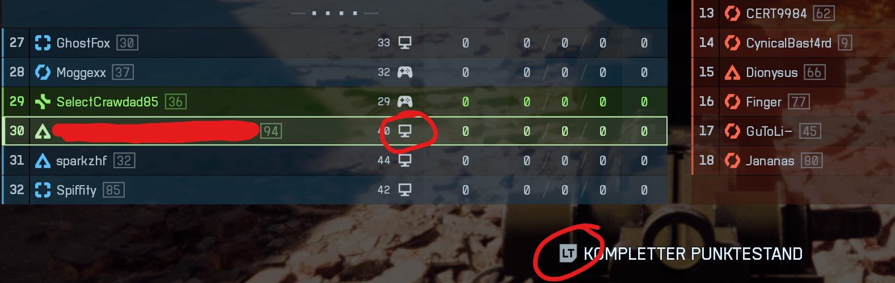The width and height of the screenshot is (895, 283).
Task: Click Spiffity's monitor platform icon
Action: (405, 190)
